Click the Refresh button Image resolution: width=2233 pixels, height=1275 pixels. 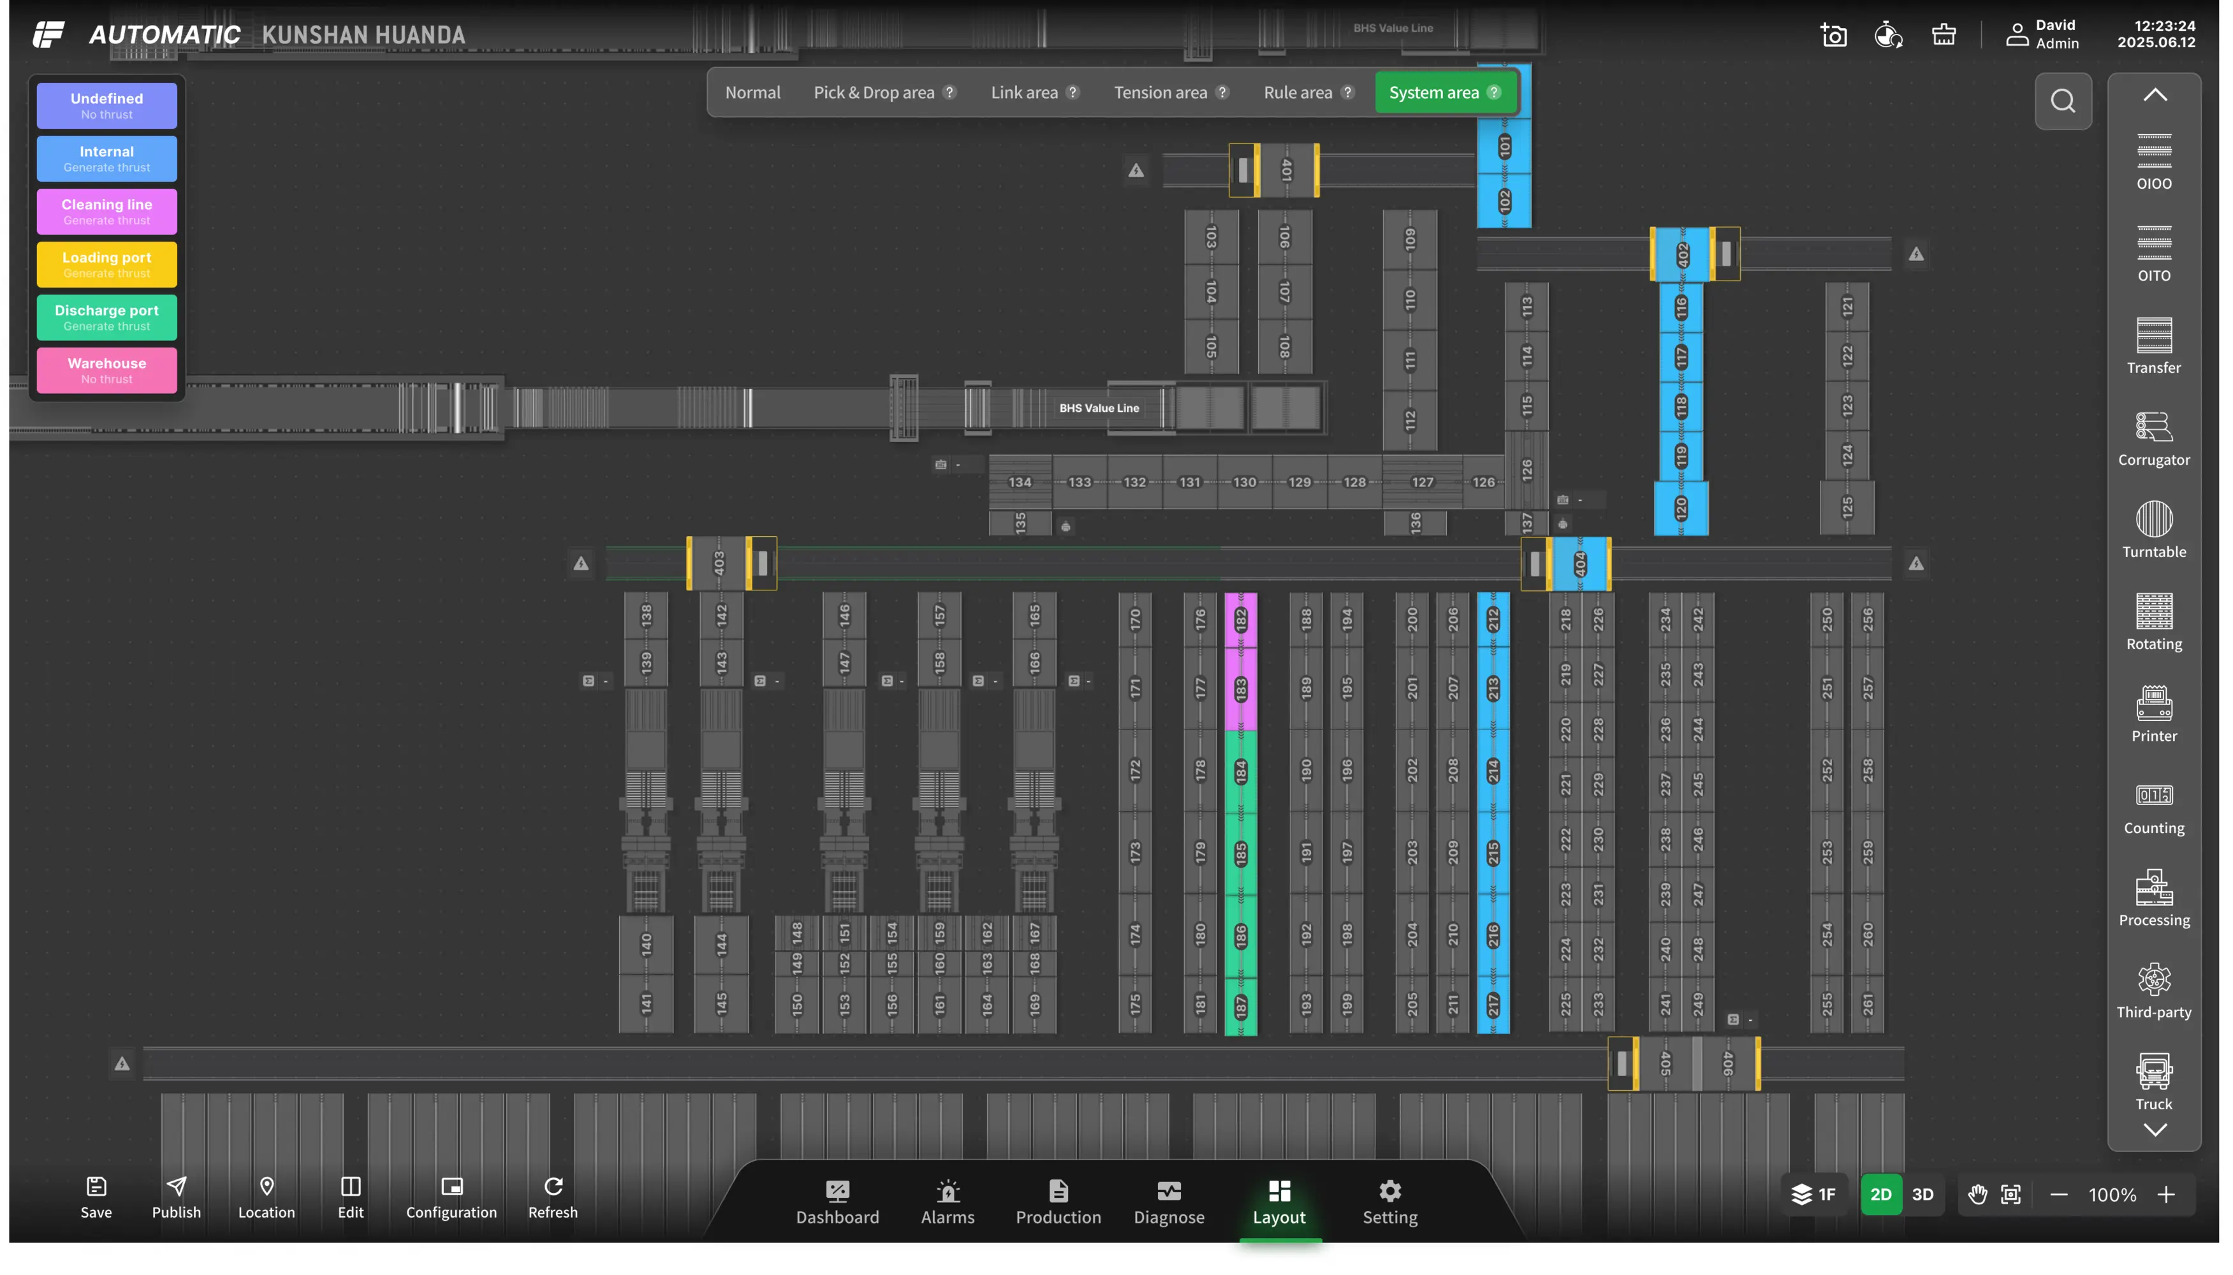553,1197
